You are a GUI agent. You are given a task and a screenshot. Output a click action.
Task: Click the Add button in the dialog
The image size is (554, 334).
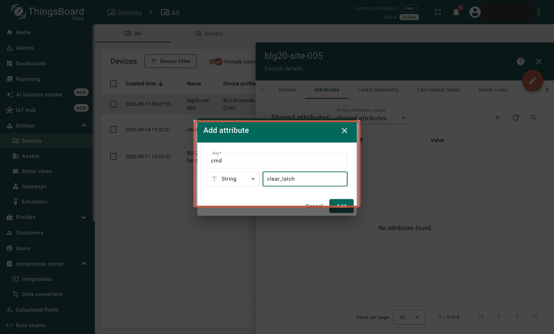pos(342,206)
